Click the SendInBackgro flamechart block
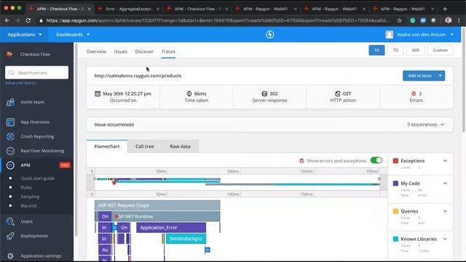Viewport: 466px width, 262px height. pos(186,239)
